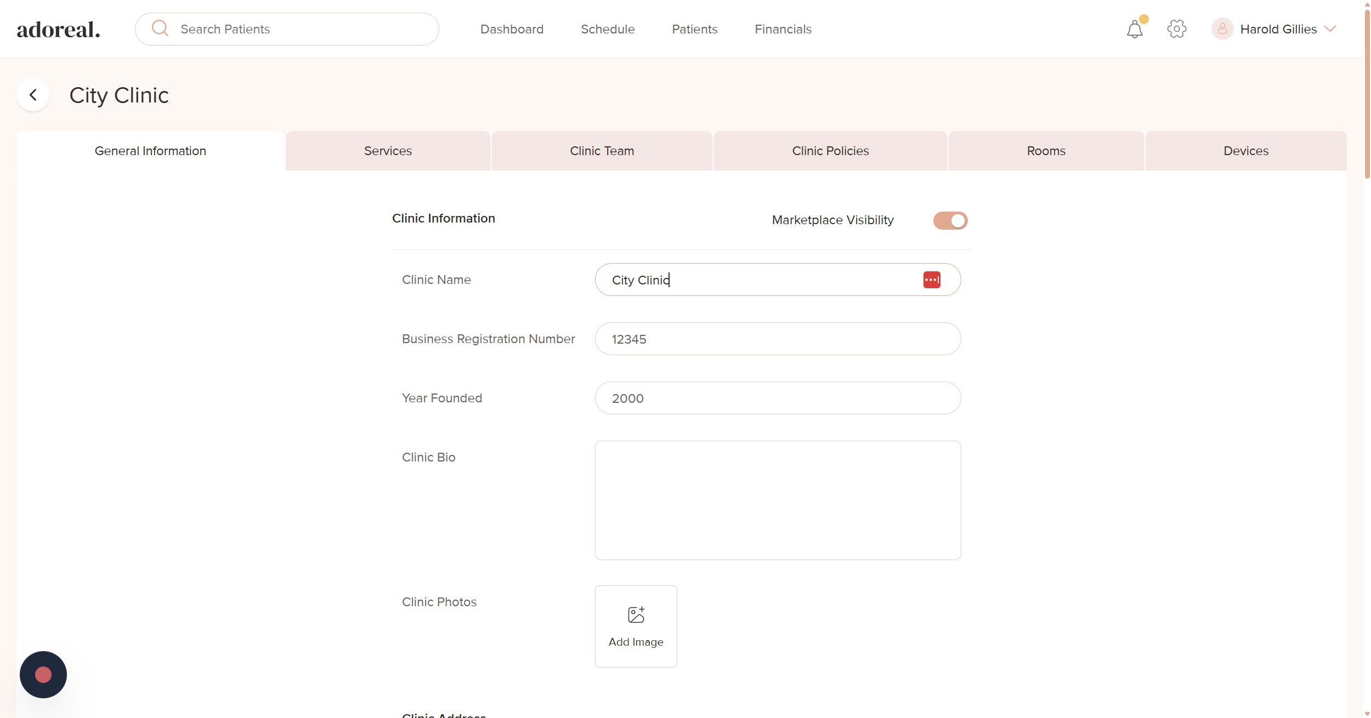Open Financials in the top navigation
The width and height of the screenshot is (1371, 718).
(783, 29)
